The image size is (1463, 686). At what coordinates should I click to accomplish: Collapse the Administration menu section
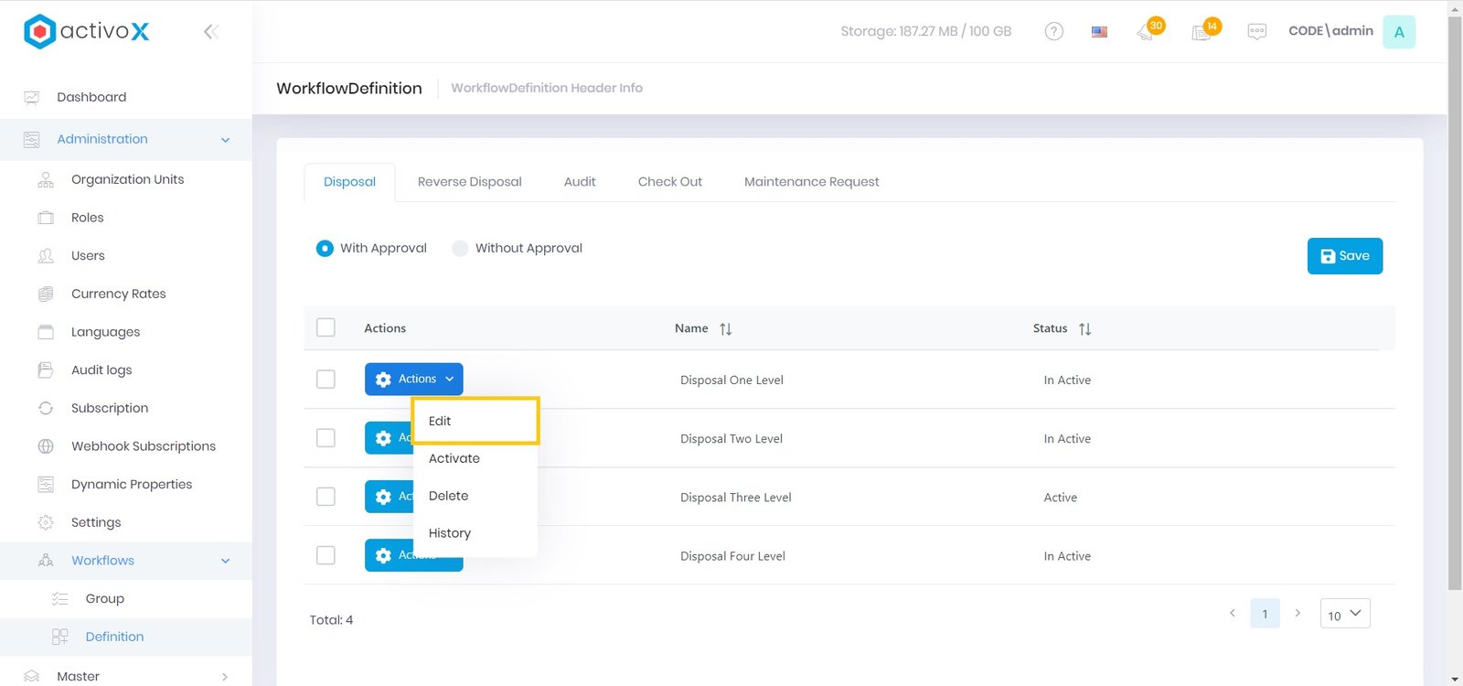tap(225, 140)
